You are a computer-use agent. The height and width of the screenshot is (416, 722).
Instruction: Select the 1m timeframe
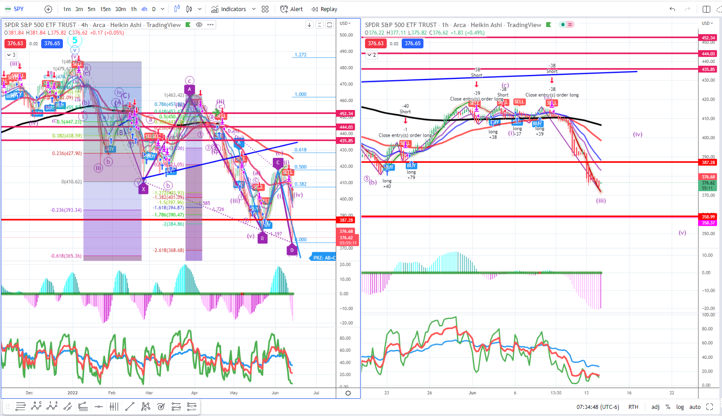[x=67, y=9]
